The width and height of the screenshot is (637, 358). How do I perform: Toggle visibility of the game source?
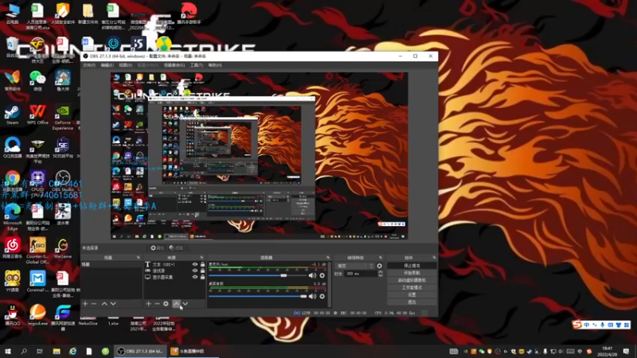[x=194, y=270]
